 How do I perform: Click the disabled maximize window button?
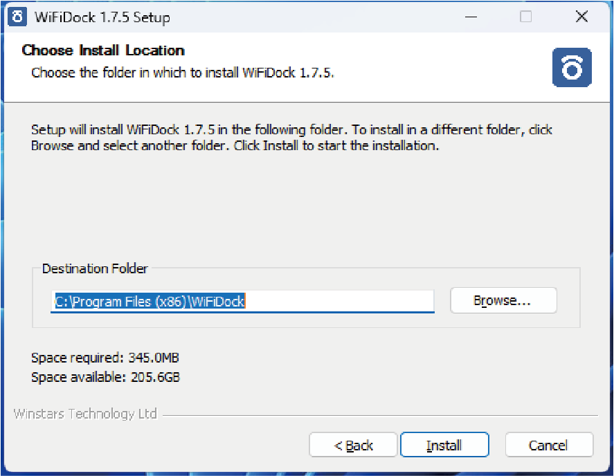pyautogui.click(x=526, y=17)
